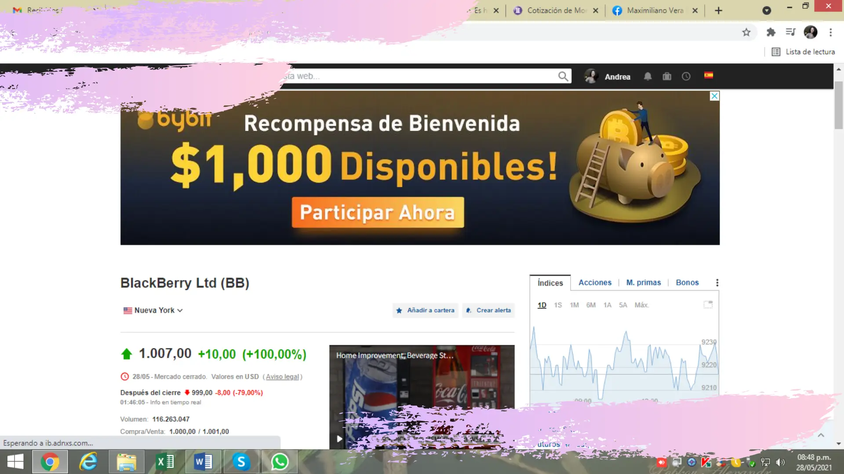Image resolution: width=844 pixels, height=474 pixels.
Task: Open Google Chrome from the taskbar
Action: 50,462
